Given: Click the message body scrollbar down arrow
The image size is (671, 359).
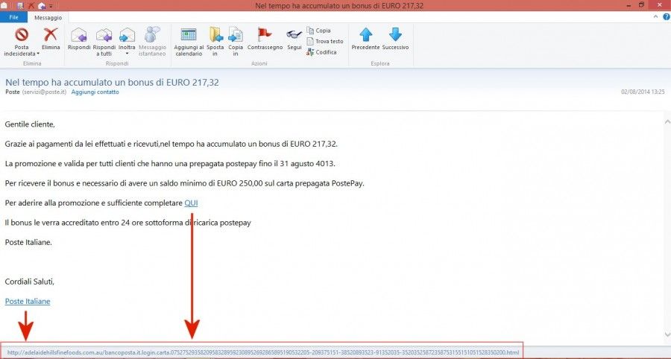Looking at the screenshot, I should pyautogui.click(x=667, y=335).
